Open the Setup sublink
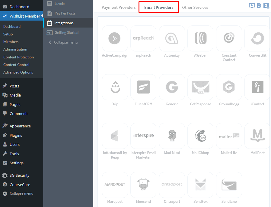Screen dimensions: 271x207 pyautogui.click(x=8, y=34)
